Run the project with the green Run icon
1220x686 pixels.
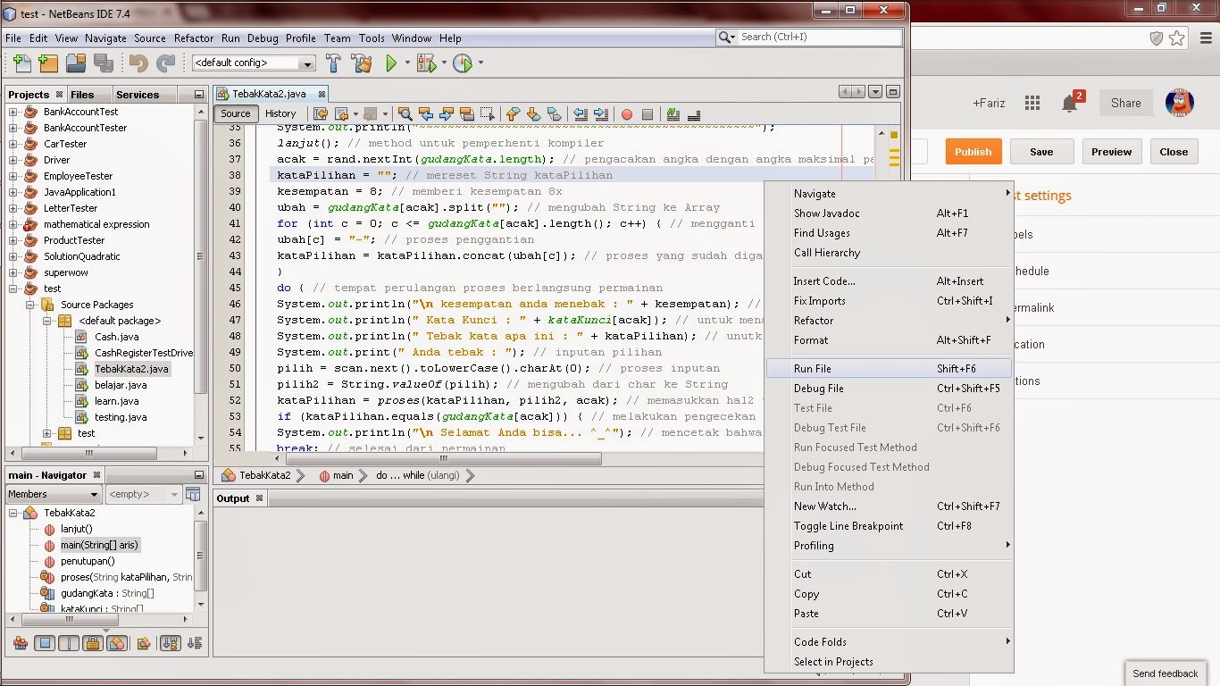pos(393,63)
